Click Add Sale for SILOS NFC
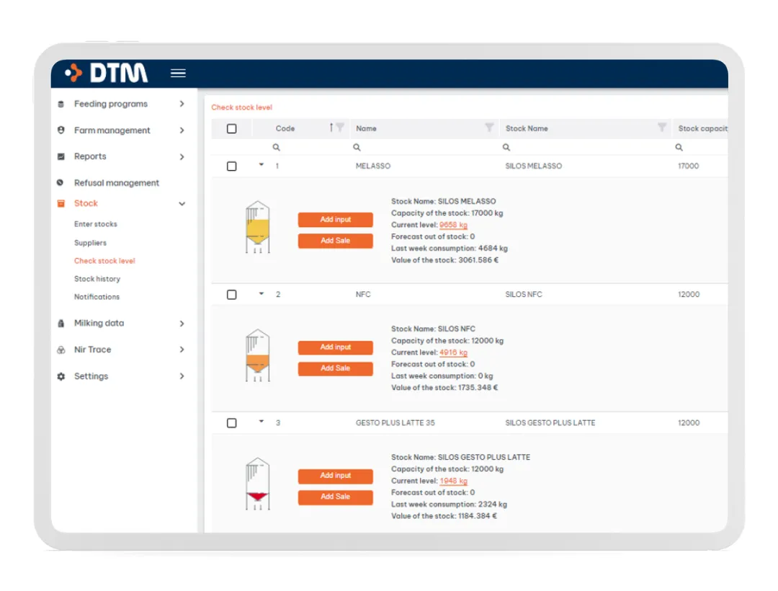 pyautogui.click(x=335, y=368)
